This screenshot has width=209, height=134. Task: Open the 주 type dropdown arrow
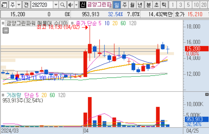(19, 5)
